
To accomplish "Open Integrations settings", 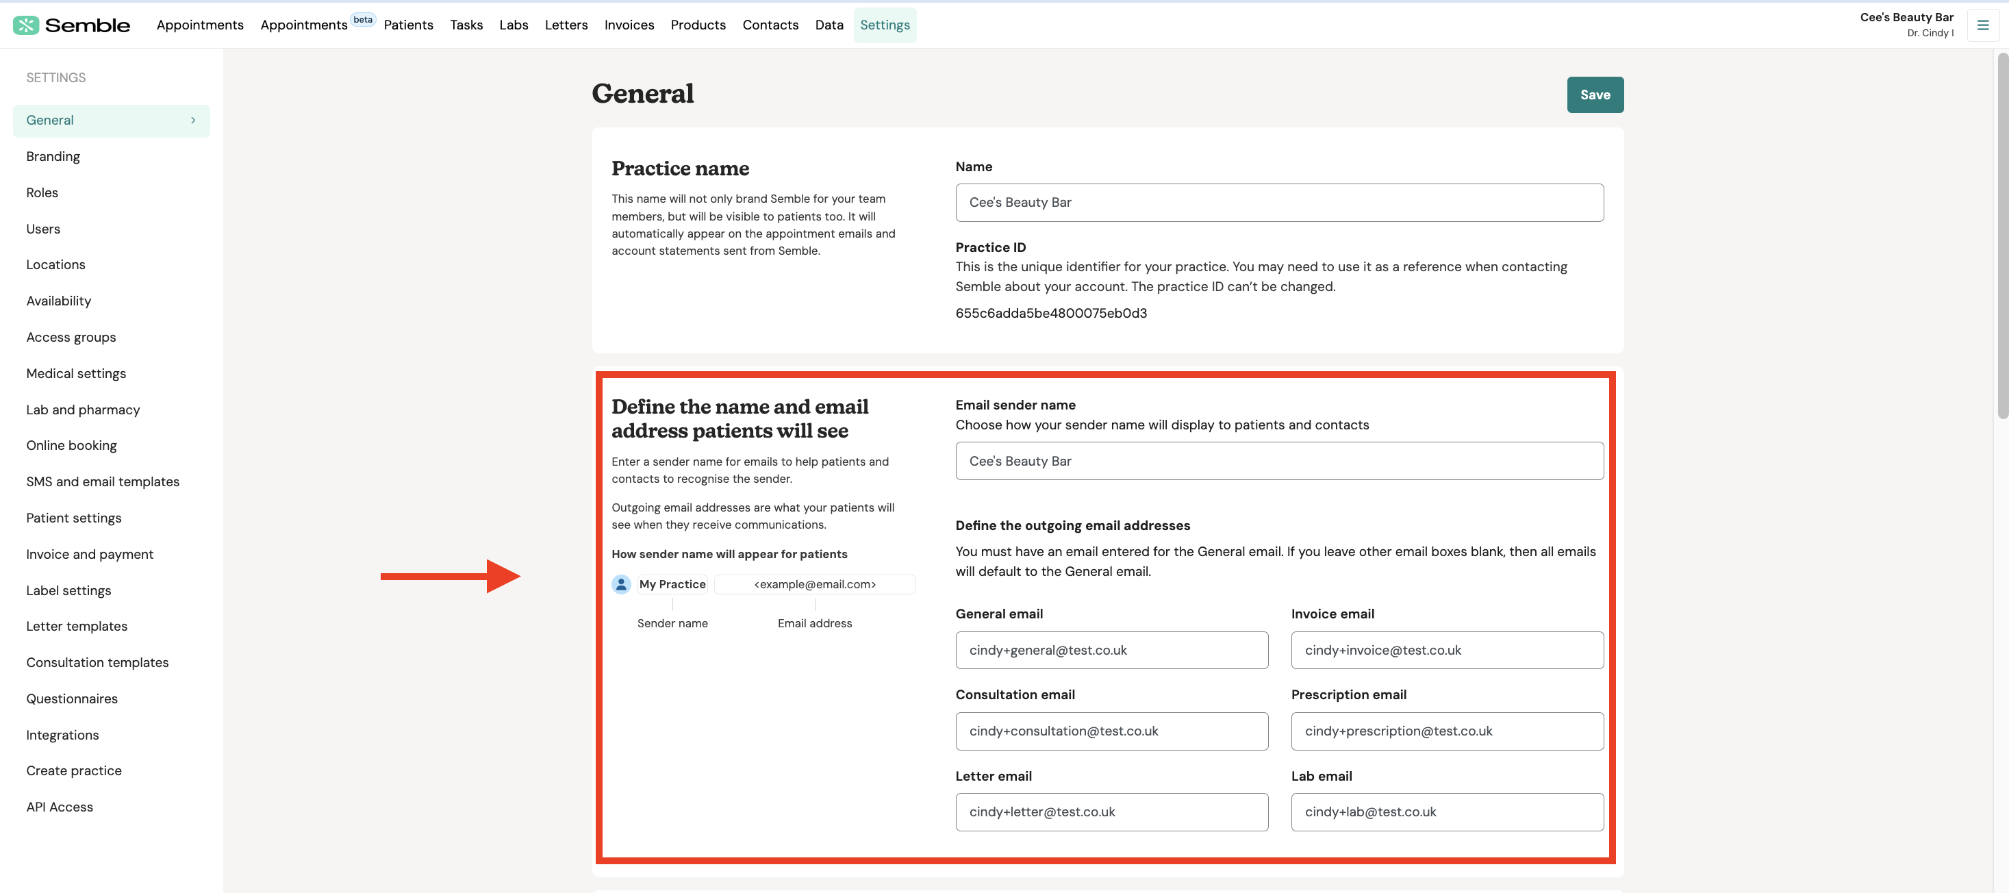I will pos(62,735).
